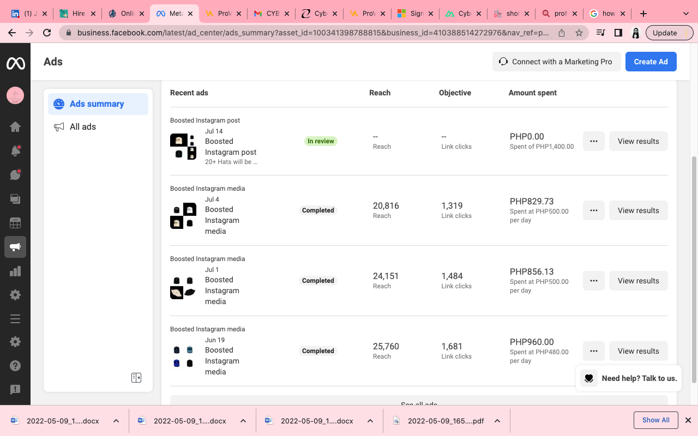This screenshot has width=698, height=436.
Task: Click Connect with a Marketing Pro
Action: tap(556, 62)
